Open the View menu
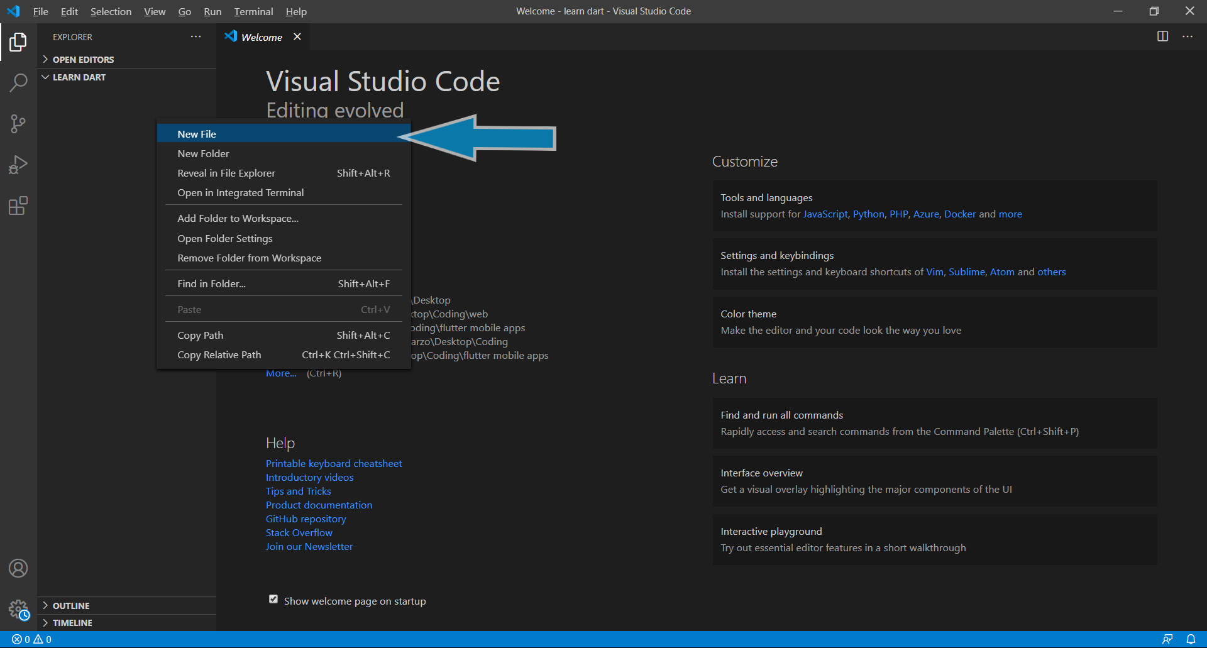This screenshot has width=1207, height=648. (x=155, y=11)
